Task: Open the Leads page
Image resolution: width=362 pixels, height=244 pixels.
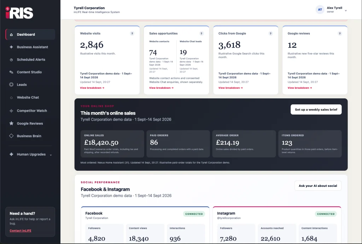Action: (x=30, y=85)
